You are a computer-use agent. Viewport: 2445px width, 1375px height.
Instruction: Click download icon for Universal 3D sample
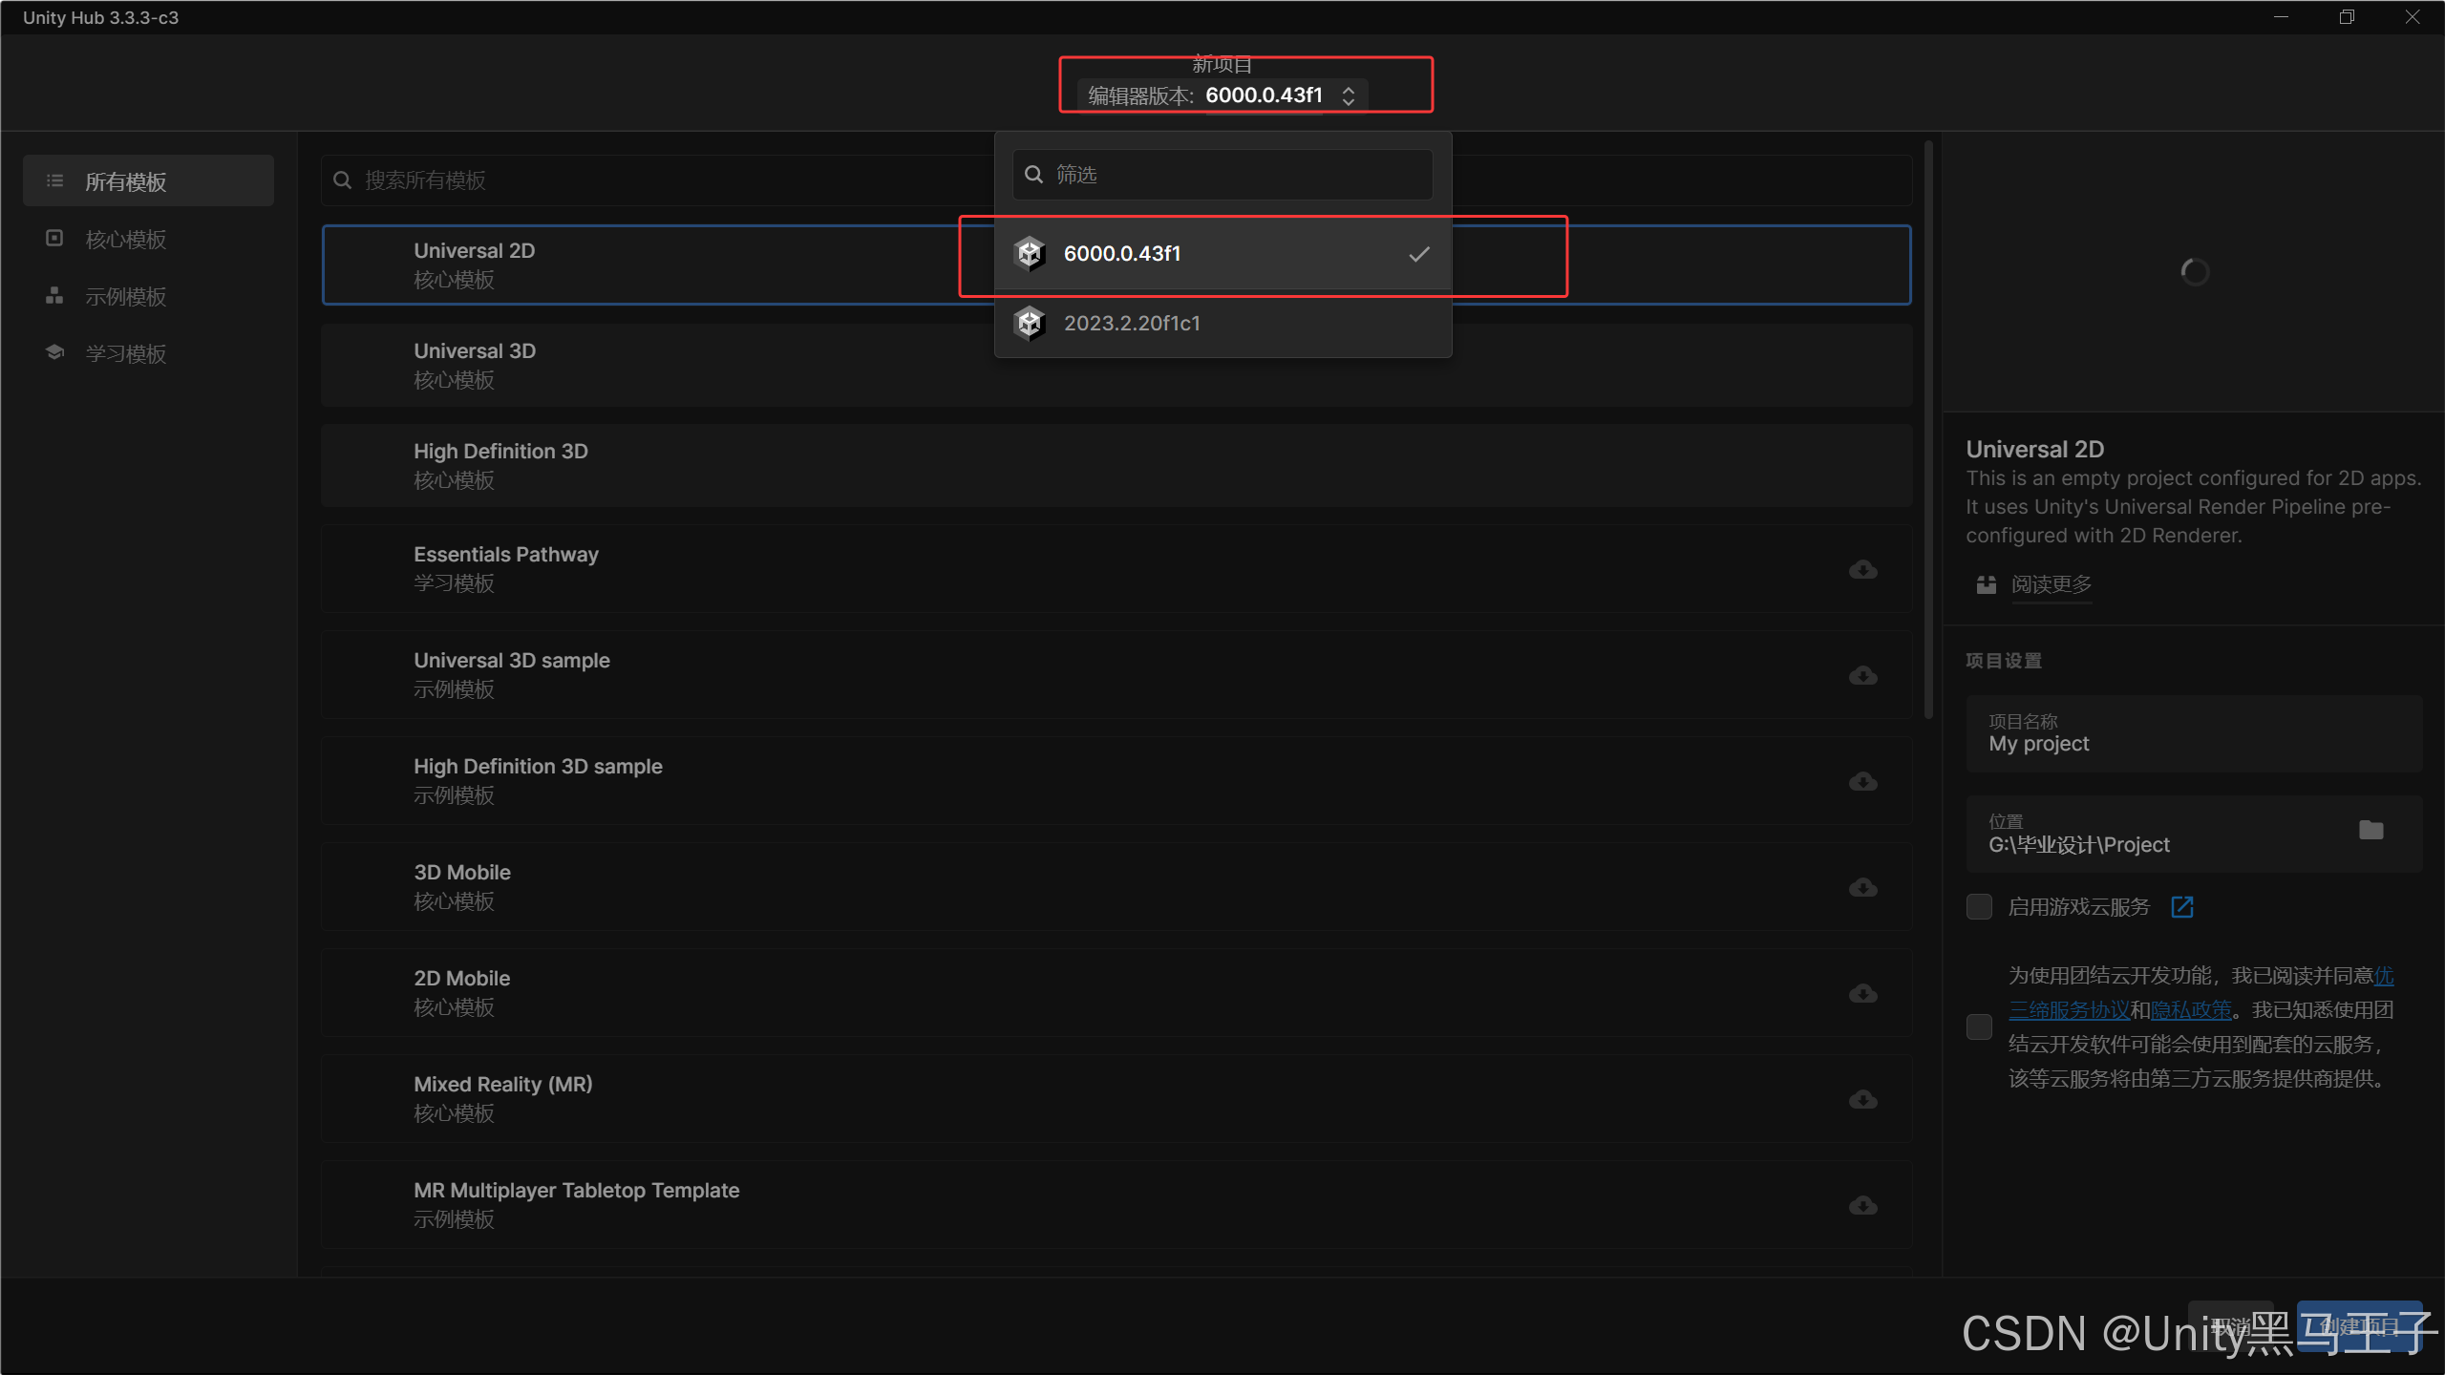(1862, 676)
